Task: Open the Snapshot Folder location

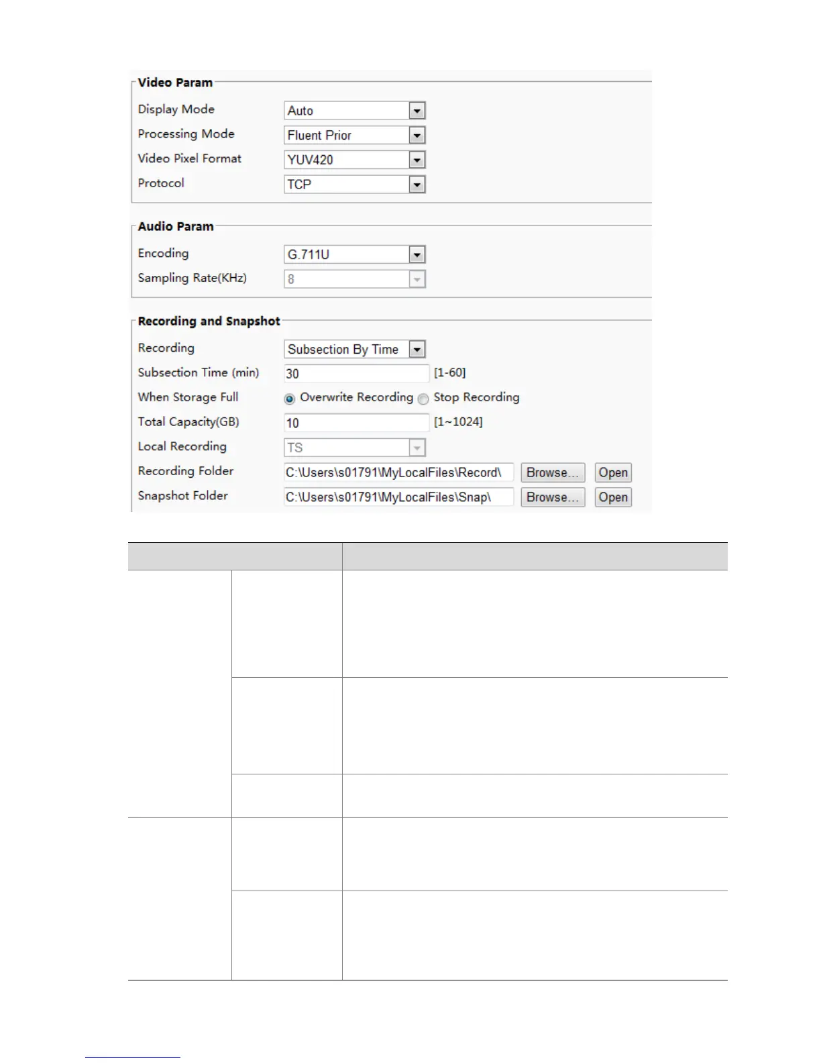Action: tap(613, 497)
